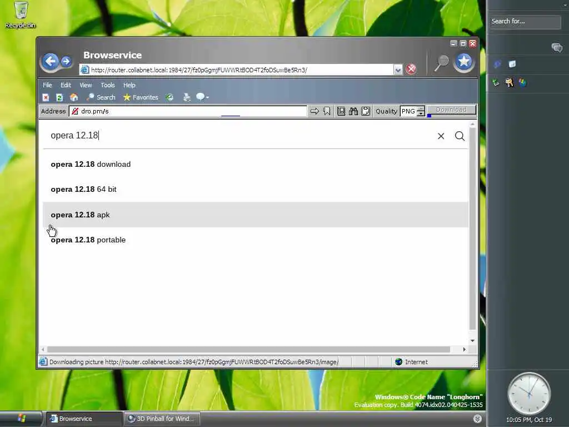Click the horizontal scrollbar left arrow
The image size is (569, 427).
tap(43, 349)
